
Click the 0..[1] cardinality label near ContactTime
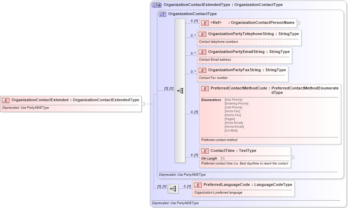point(194,155)
